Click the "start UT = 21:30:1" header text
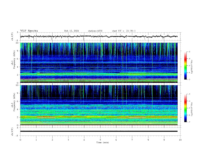Viewport: 203px width, 157px height. 124,31
